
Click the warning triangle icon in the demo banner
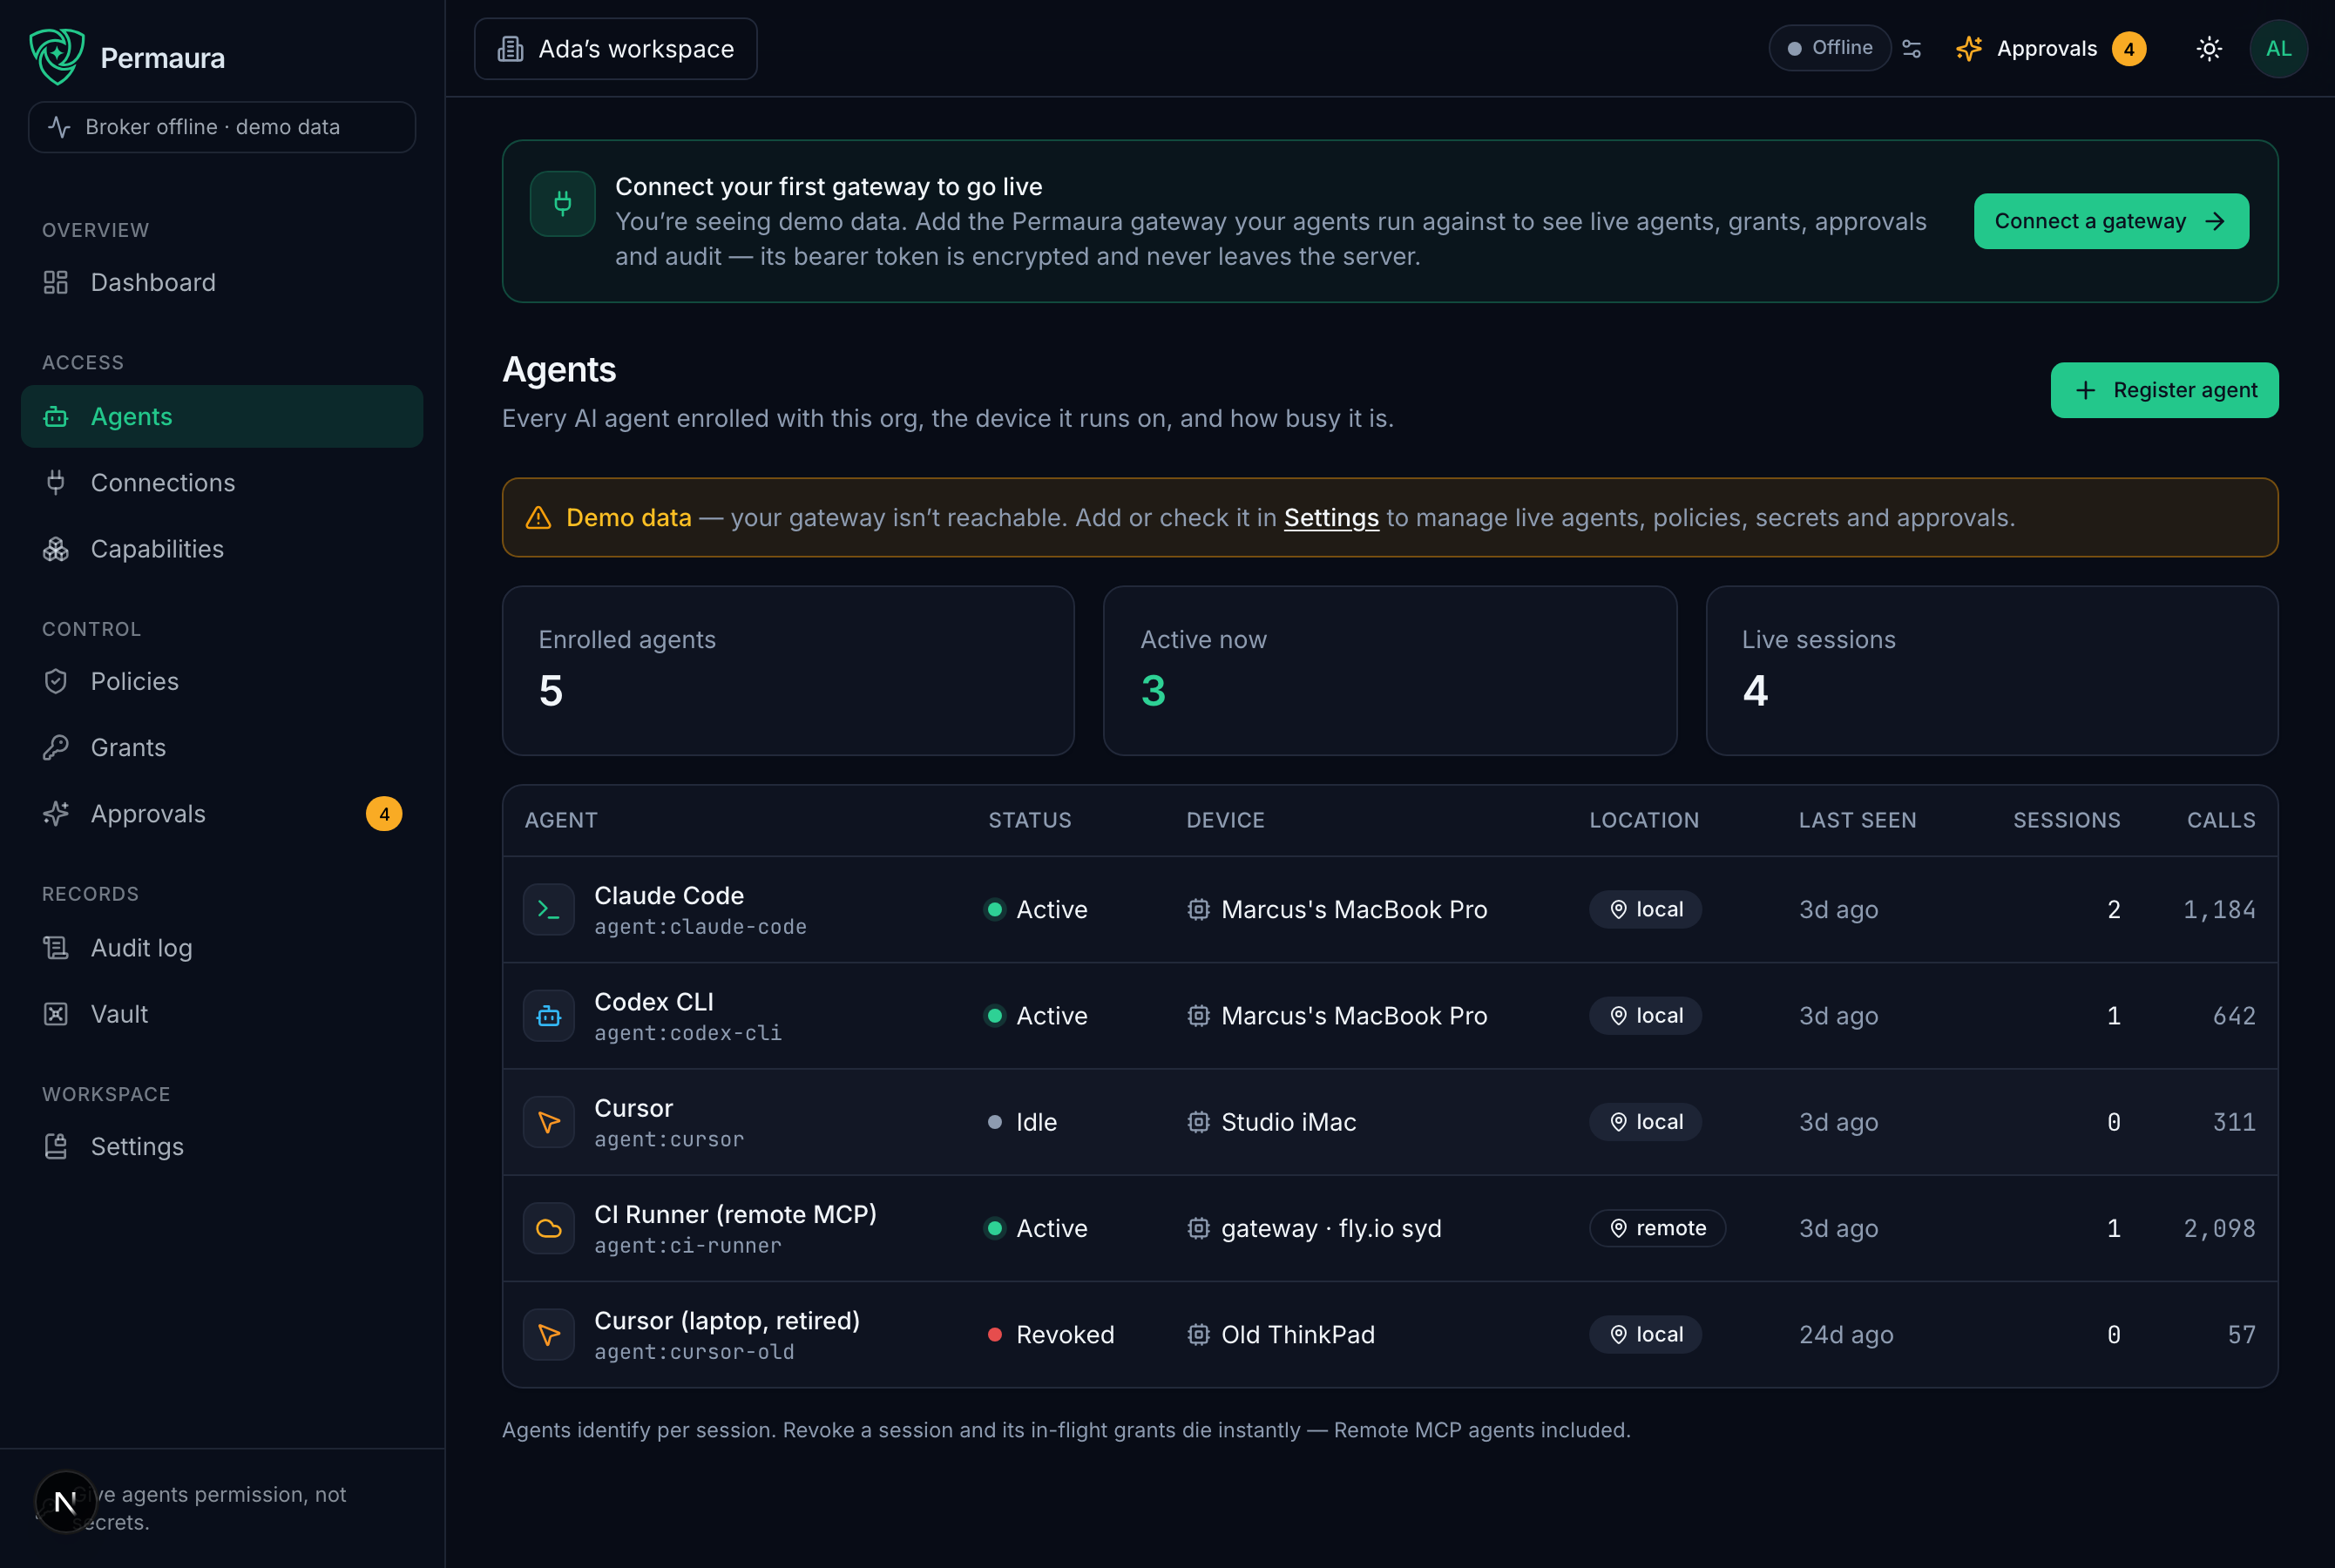pos(539,518)
